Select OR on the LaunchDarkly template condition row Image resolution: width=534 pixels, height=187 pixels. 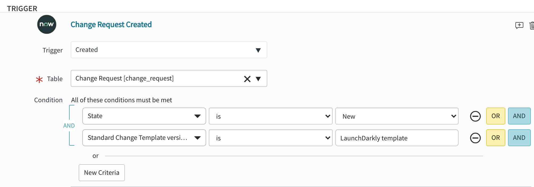coord(495,138)
